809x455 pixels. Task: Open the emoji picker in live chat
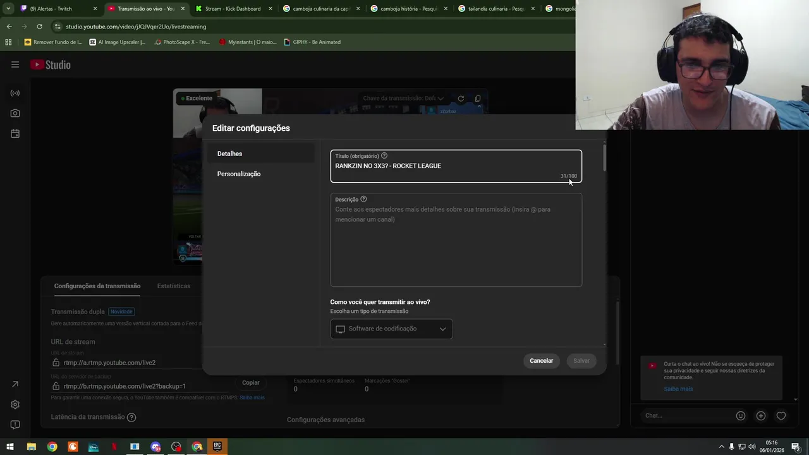pyautogui.click(x=741, y=416)
